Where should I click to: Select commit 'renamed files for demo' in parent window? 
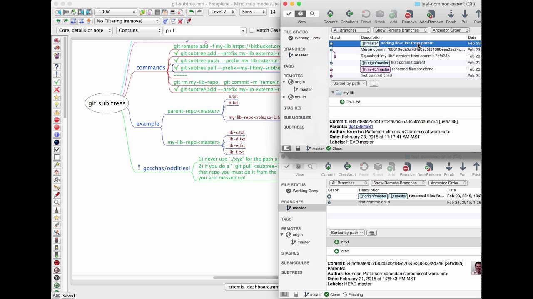[x=405, y=69]
